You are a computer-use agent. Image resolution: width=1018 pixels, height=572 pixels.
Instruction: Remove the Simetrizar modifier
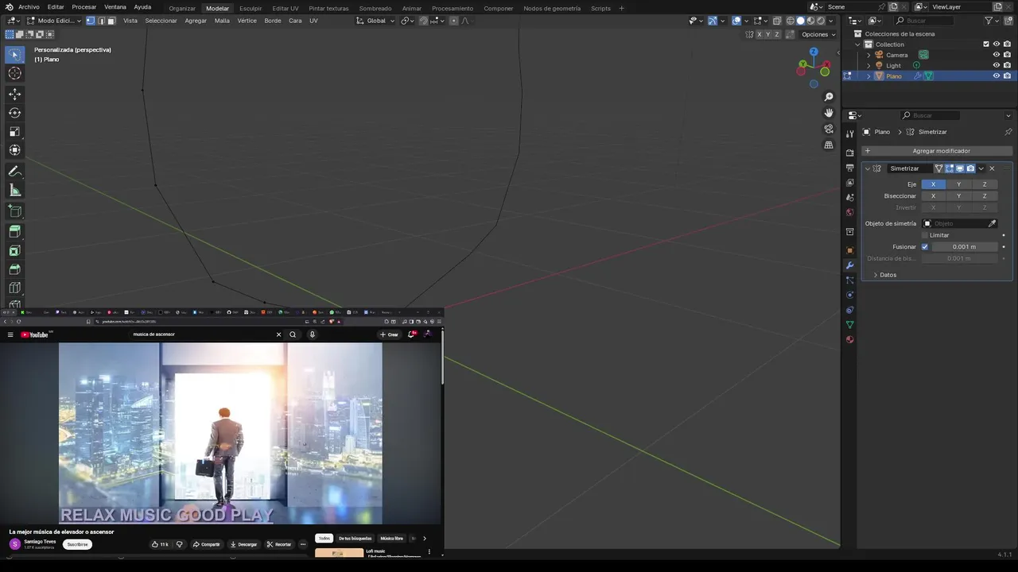pyautogui.click(x=992, y=168)
